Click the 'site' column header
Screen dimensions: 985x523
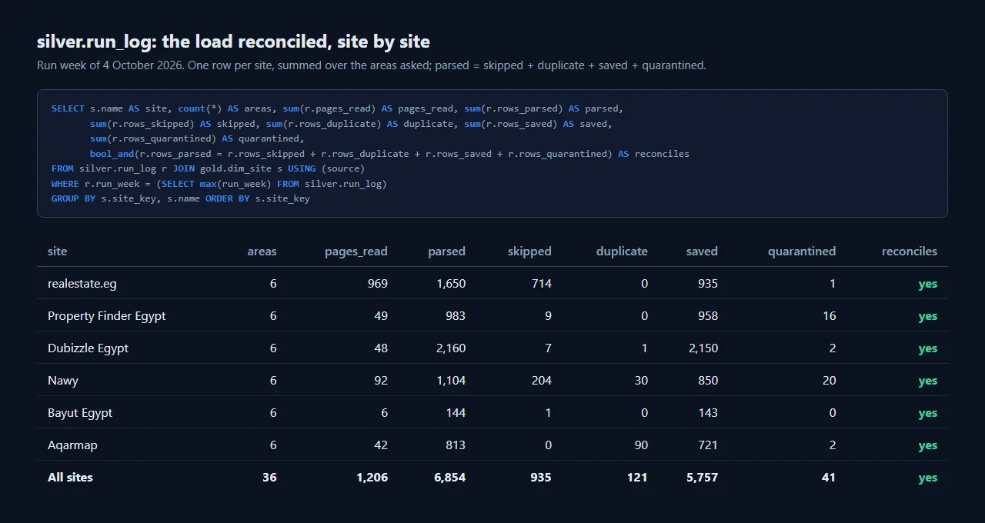(x=57, y=252)
